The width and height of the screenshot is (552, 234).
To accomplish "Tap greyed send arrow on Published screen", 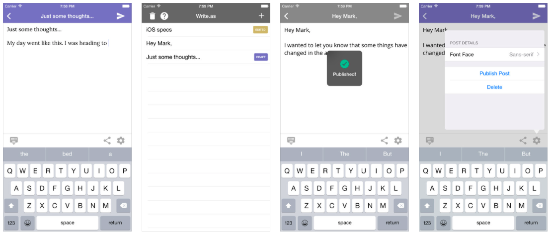I will click(398, 16).
